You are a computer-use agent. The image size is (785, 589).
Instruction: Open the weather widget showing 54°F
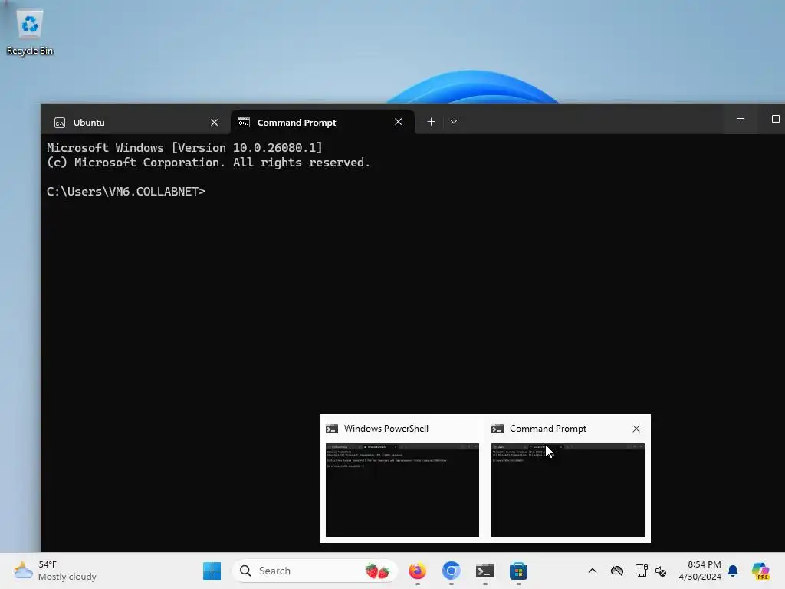pyautogui.click(x=55, y=571)
